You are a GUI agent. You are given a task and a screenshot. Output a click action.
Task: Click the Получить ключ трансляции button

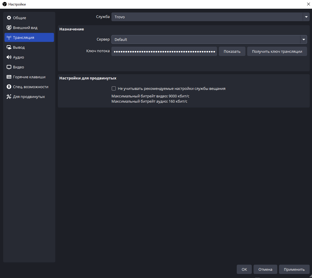(x=277, y=52)
